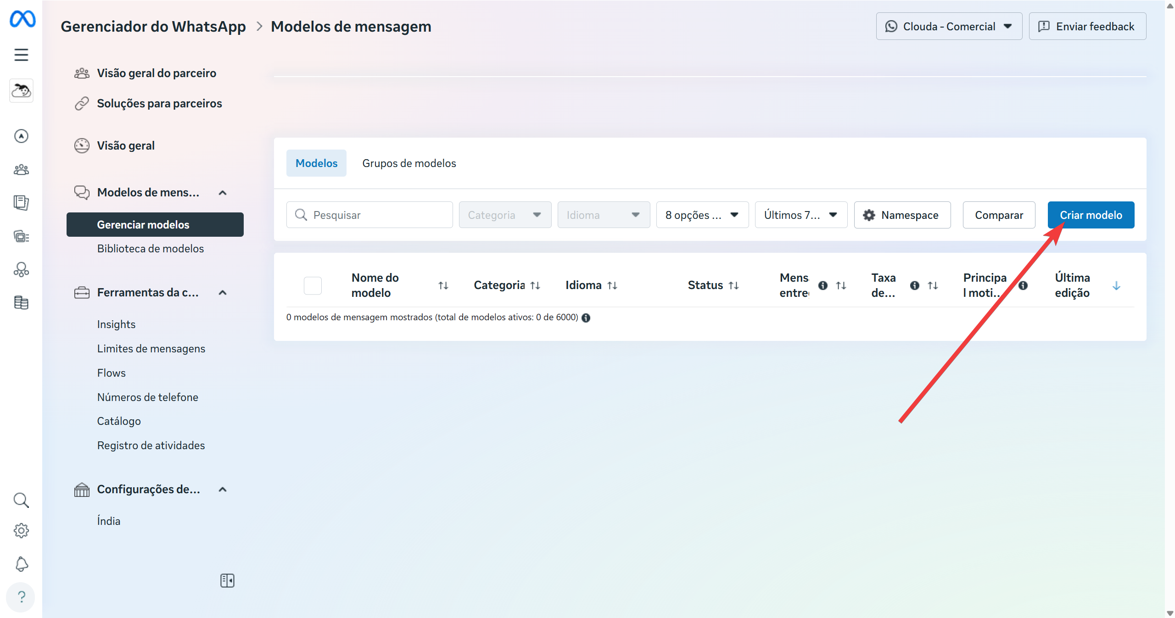This screenshot has height=618, width=1175.
Task: Open the connected circles icon in left rail
Action: [21, 269]
